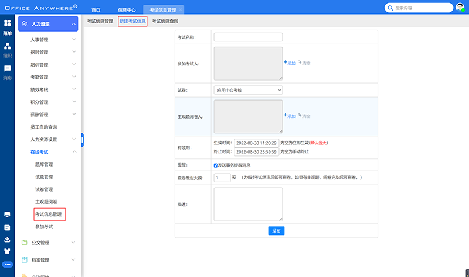469x277 pixels.
Task: Expand the 培训管理 submenu
Action: coord(74,64)
